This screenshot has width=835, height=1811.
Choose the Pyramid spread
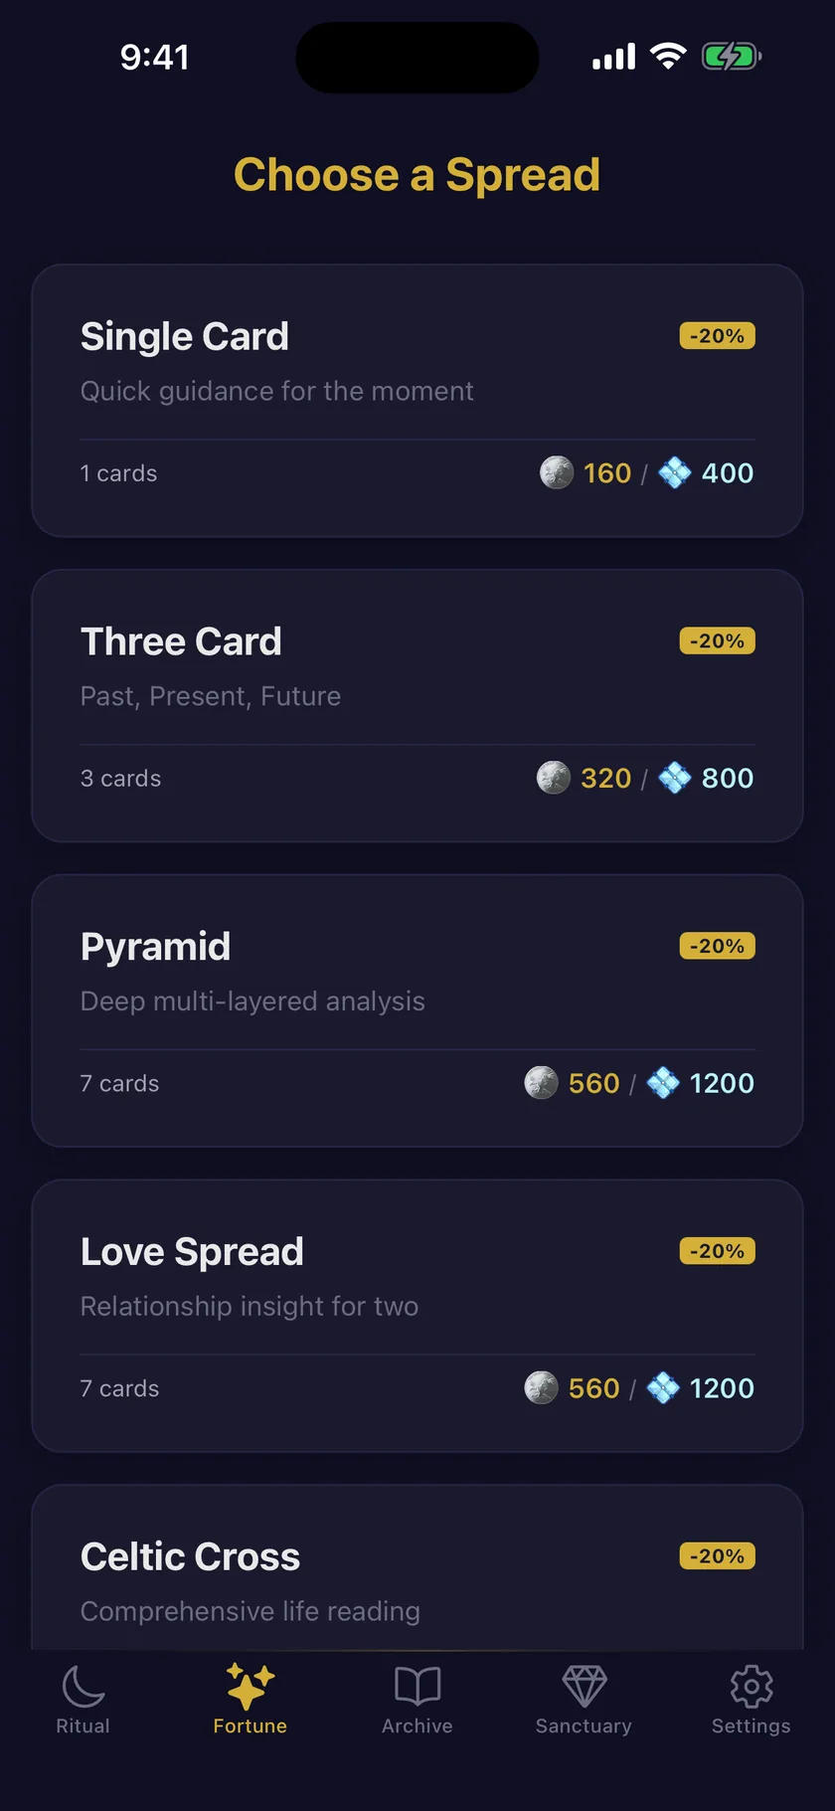coord(417,1011)
